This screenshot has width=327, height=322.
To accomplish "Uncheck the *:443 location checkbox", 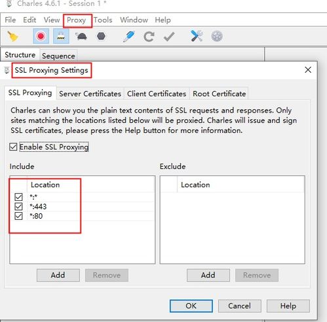I will tap(18, 207).
